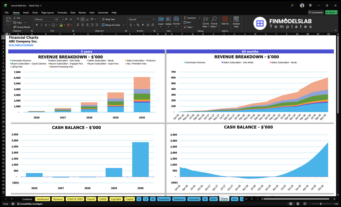The width and height of the screenshot is (341, 207).
Task: Add a new sheet with the plus button
Action: click(x=251, y=199)
